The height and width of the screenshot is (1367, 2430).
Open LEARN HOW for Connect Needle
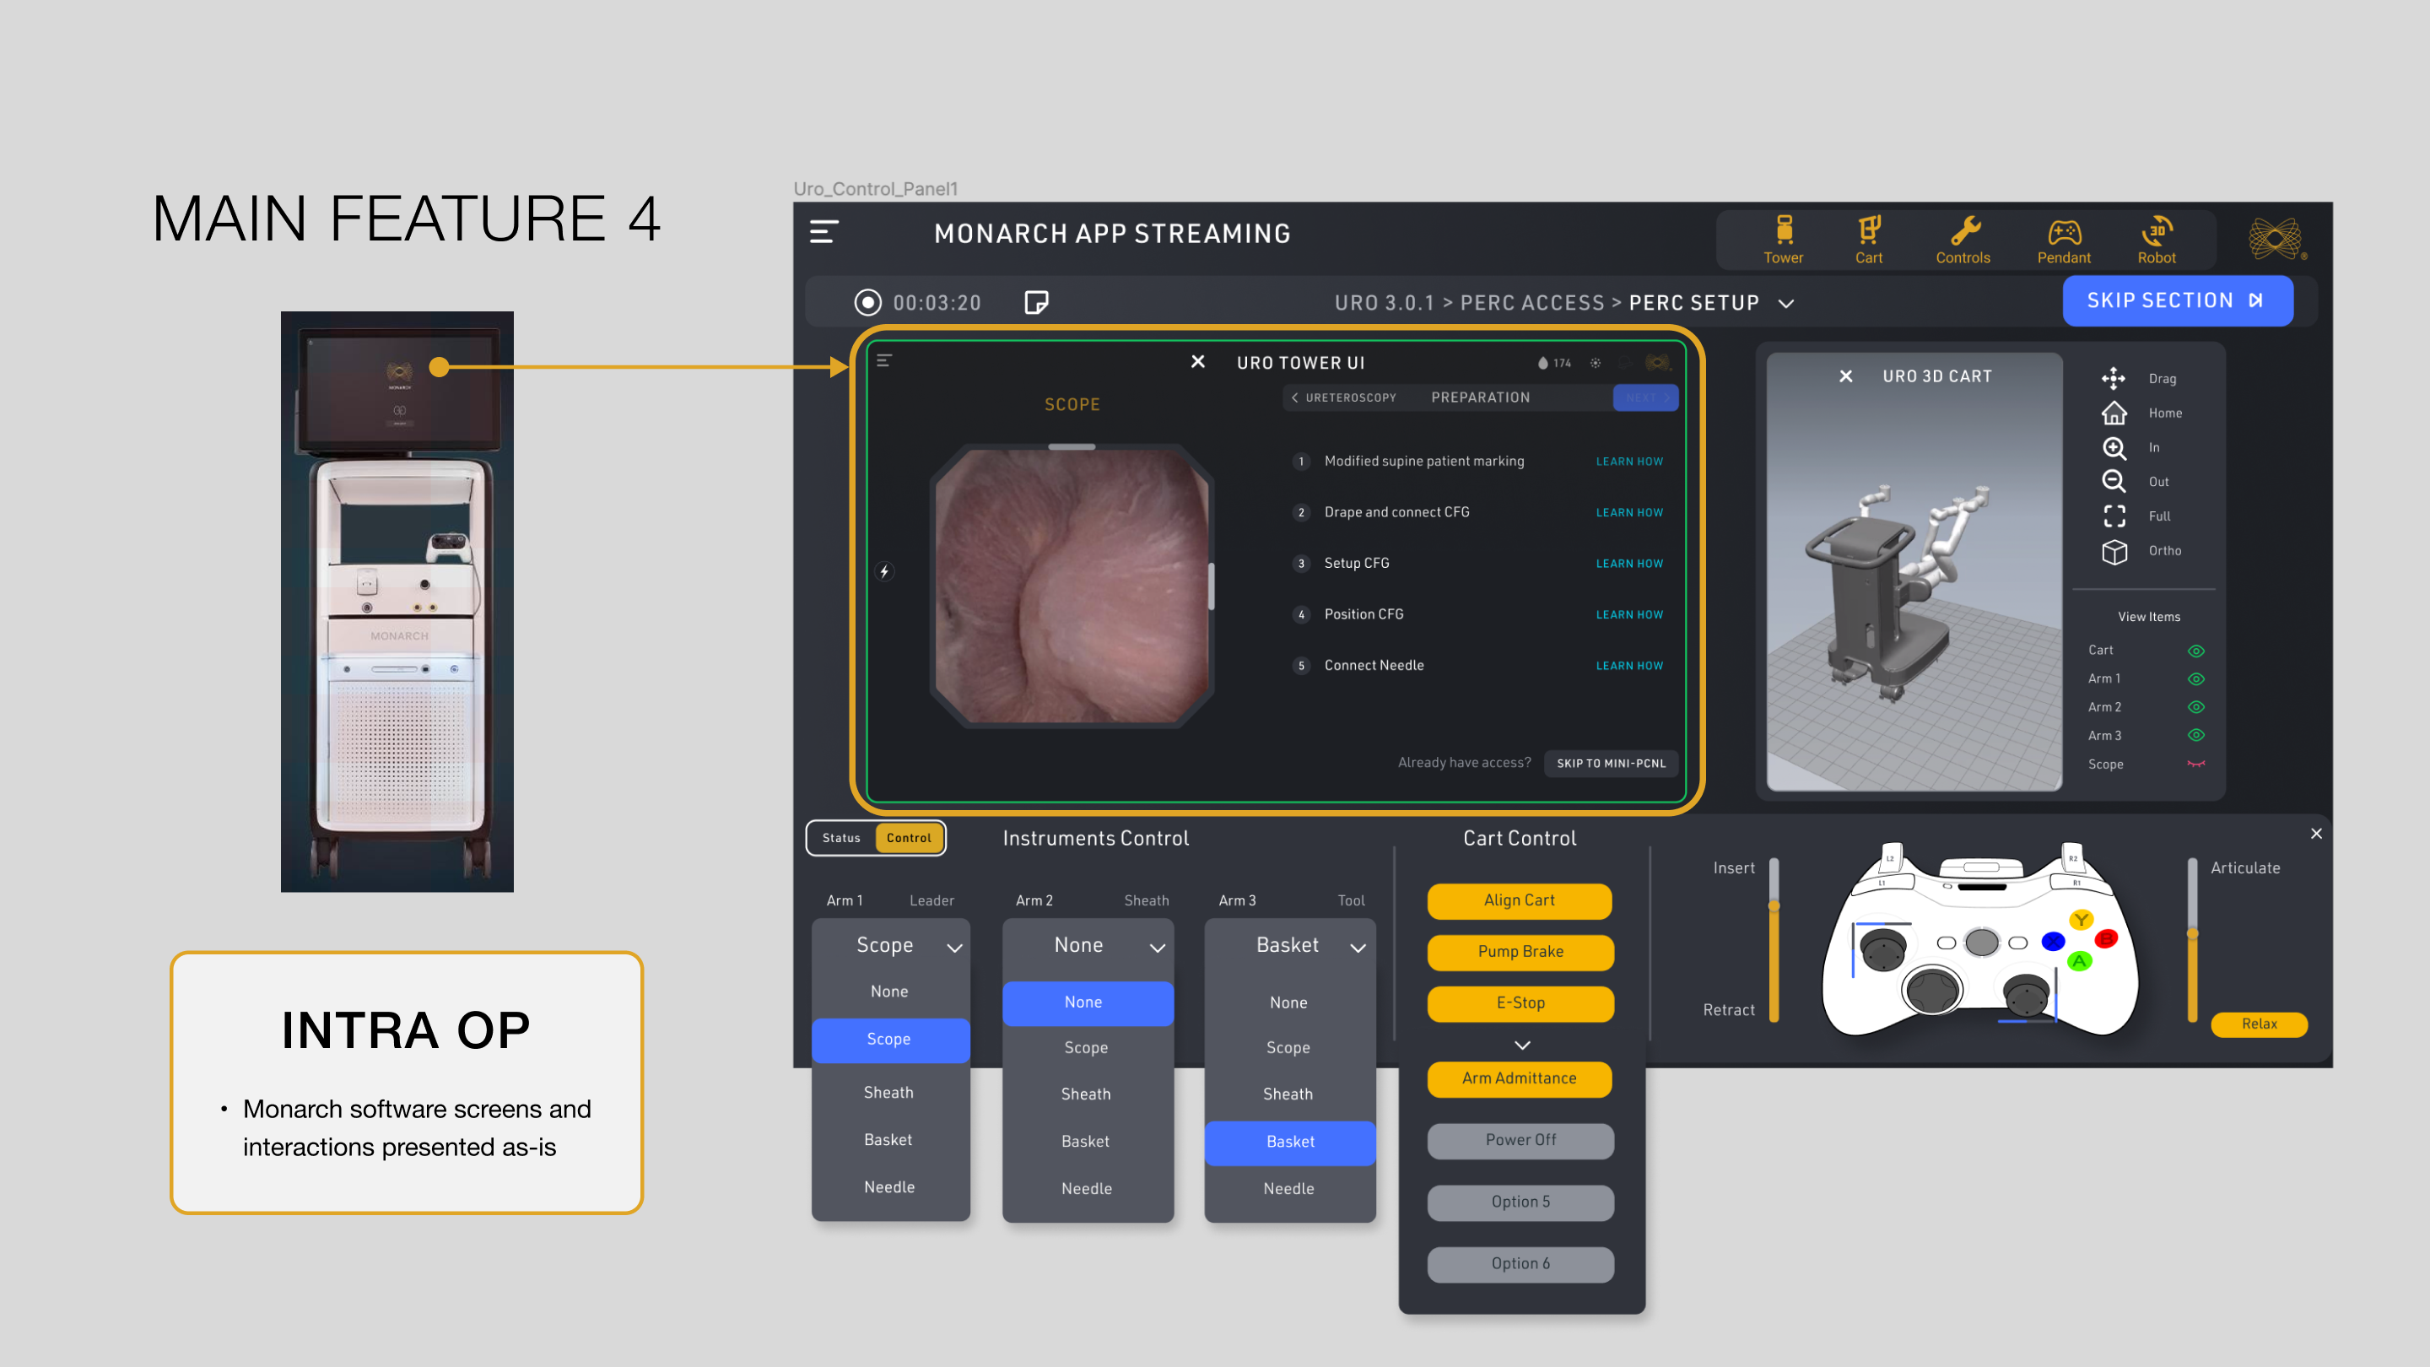point(1629,666)
